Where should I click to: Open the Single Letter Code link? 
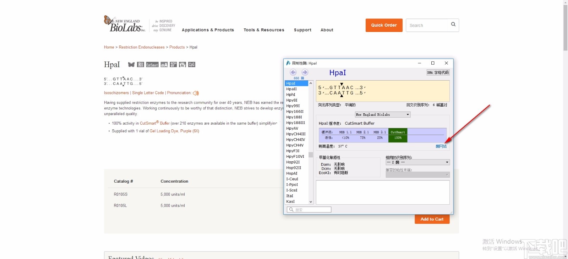(148, 93)
